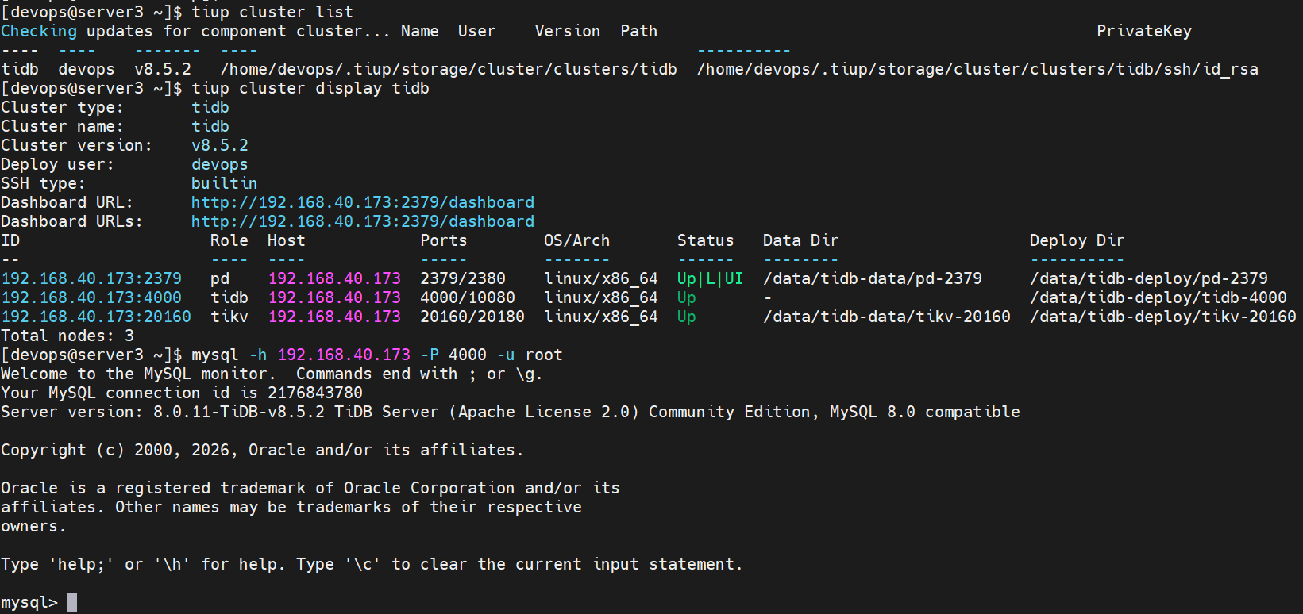Click the Cluster version value v8.5.2
Screen dimensions: 1303x614
click(220, 145)
